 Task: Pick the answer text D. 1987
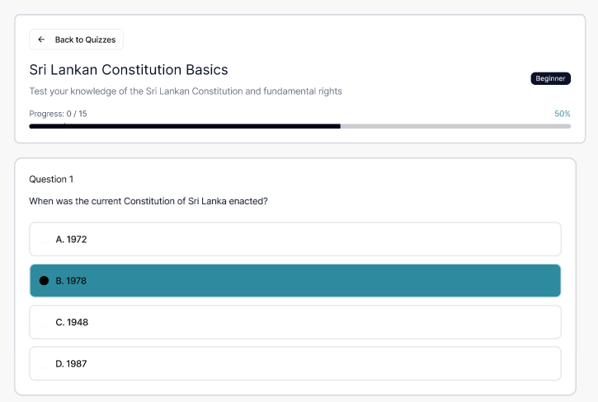point(71,363)
